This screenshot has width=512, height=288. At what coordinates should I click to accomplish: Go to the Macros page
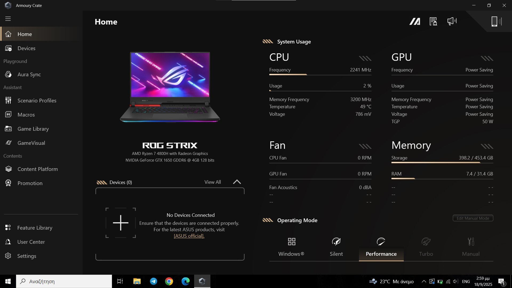(41, 115)
